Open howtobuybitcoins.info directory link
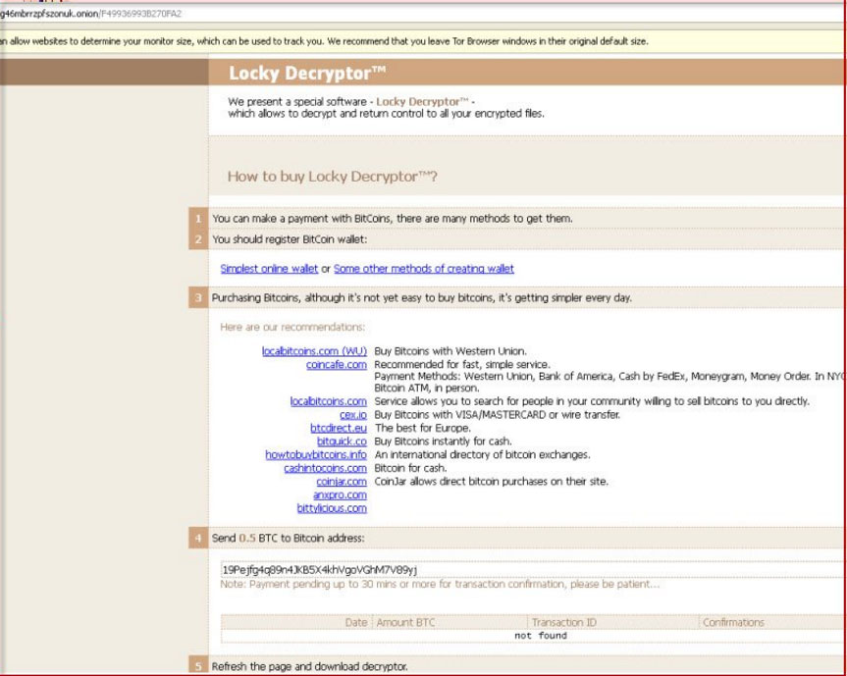Viewport: 847px width, 676px height. click(x=316, y=455)
